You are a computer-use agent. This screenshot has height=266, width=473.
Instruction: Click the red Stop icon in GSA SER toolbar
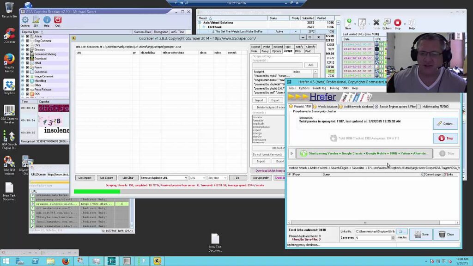coord(398,24)
